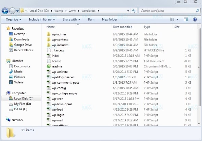Click the Burn toolbar button

tap(91, 20)
